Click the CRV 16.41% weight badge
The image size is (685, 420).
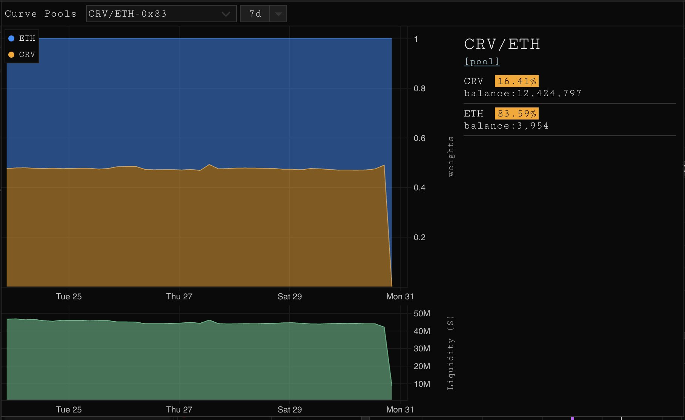tap(516, 81)
